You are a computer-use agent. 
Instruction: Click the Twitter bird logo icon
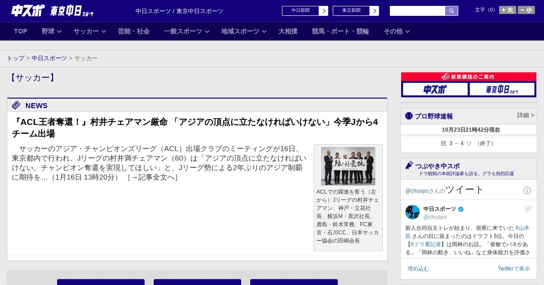[x=528, y=209]
